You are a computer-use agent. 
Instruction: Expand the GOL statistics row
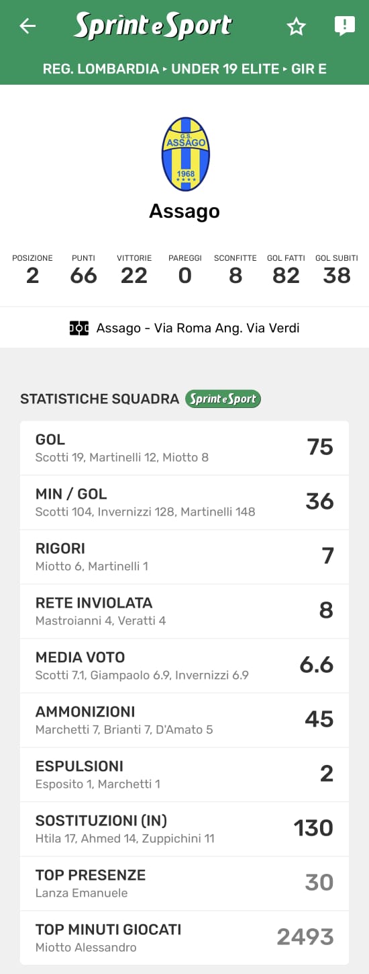pyautogui.click(x=184, y=448)
